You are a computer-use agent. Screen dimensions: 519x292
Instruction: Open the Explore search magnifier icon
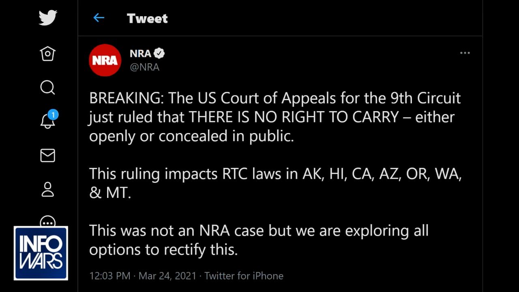(48, 87)
